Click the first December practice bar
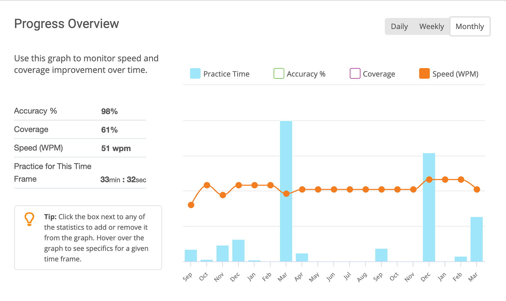Viewport: 506px width, 301px height. pos(238,251)
